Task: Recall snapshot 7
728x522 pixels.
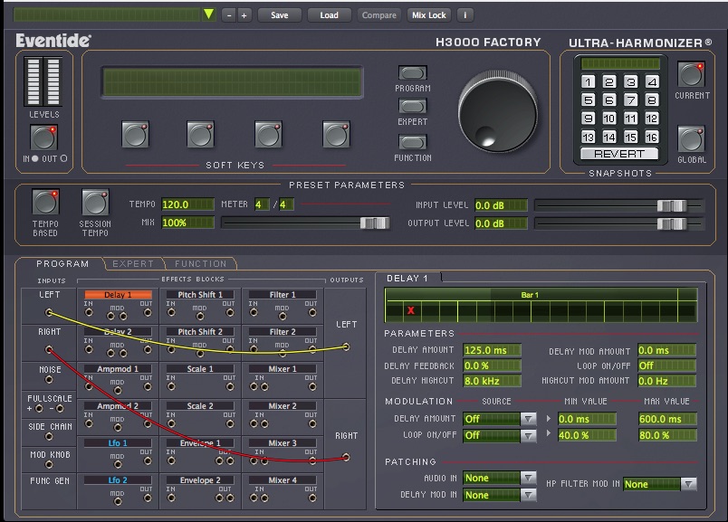Action: point(630,100)
